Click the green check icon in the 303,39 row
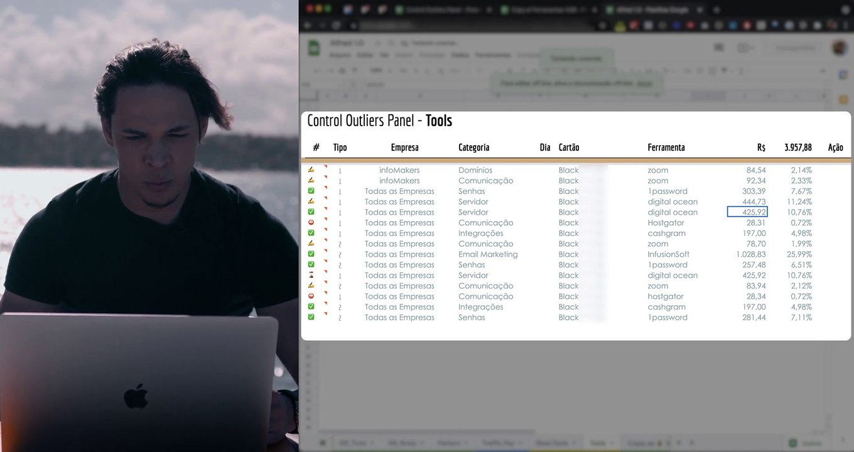The width and height of the screenshot is (854, 452). 311,191
